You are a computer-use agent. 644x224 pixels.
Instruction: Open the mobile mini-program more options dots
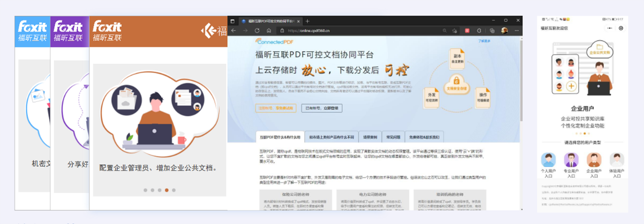pyautogui.click(x=610, y=28)
